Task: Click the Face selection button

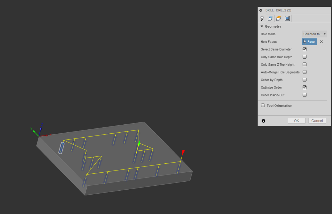Action: (x=309, y=42)
